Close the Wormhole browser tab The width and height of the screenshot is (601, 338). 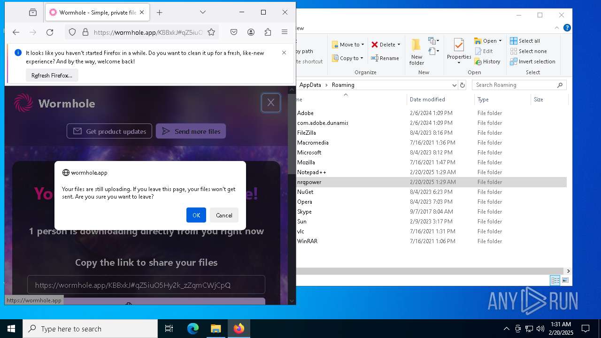142,12
